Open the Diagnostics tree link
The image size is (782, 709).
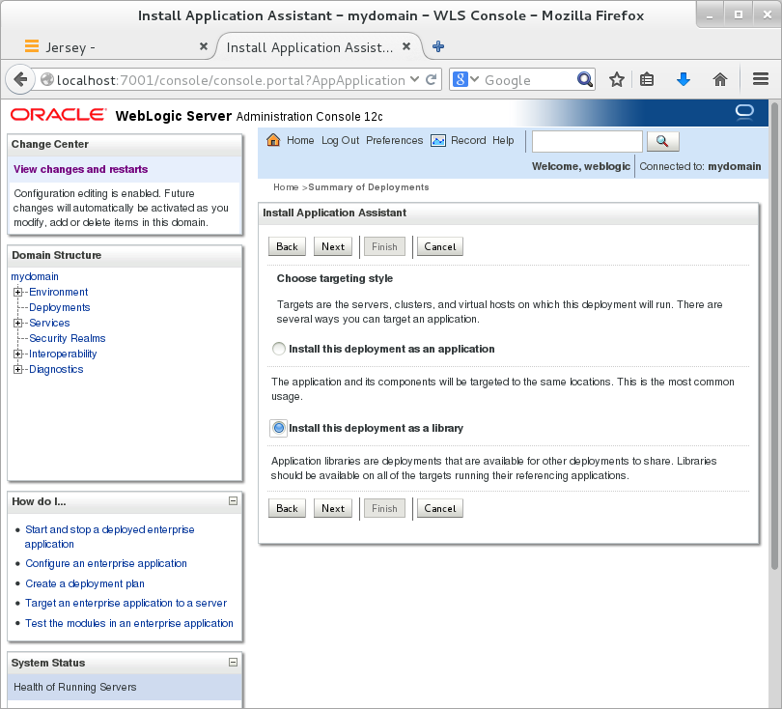56,369
